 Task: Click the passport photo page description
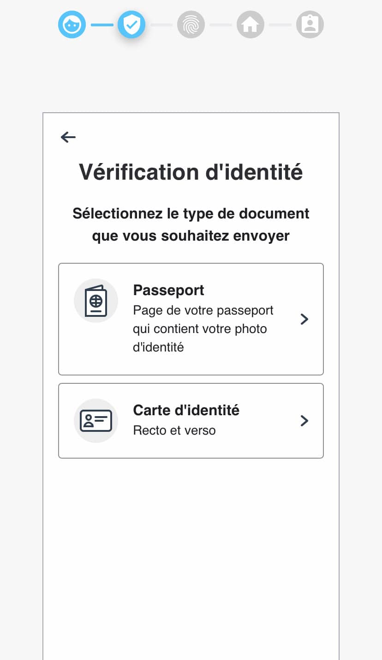point(203,329)
